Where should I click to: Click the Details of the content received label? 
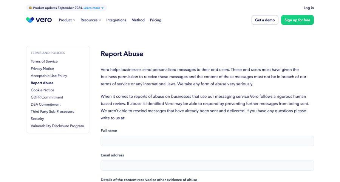click(149, 180)
